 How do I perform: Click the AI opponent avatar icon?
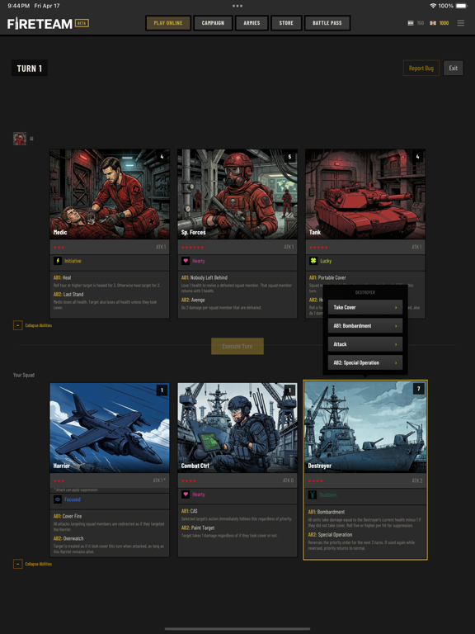pos(20,139)
